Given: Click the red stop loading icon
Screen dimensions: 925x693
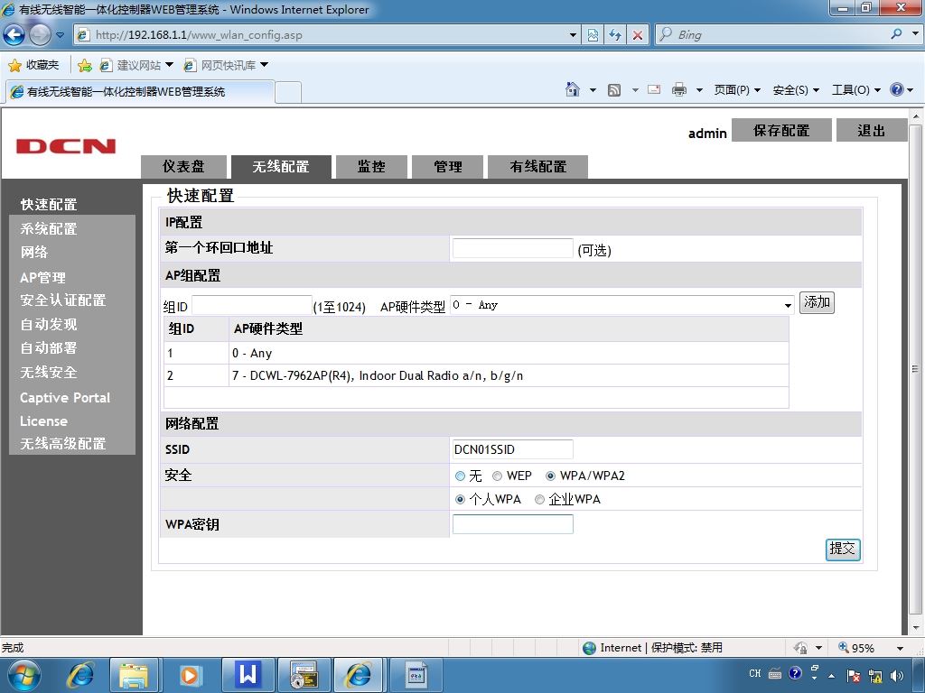Looking at the screenshot, I should point(637,35).
